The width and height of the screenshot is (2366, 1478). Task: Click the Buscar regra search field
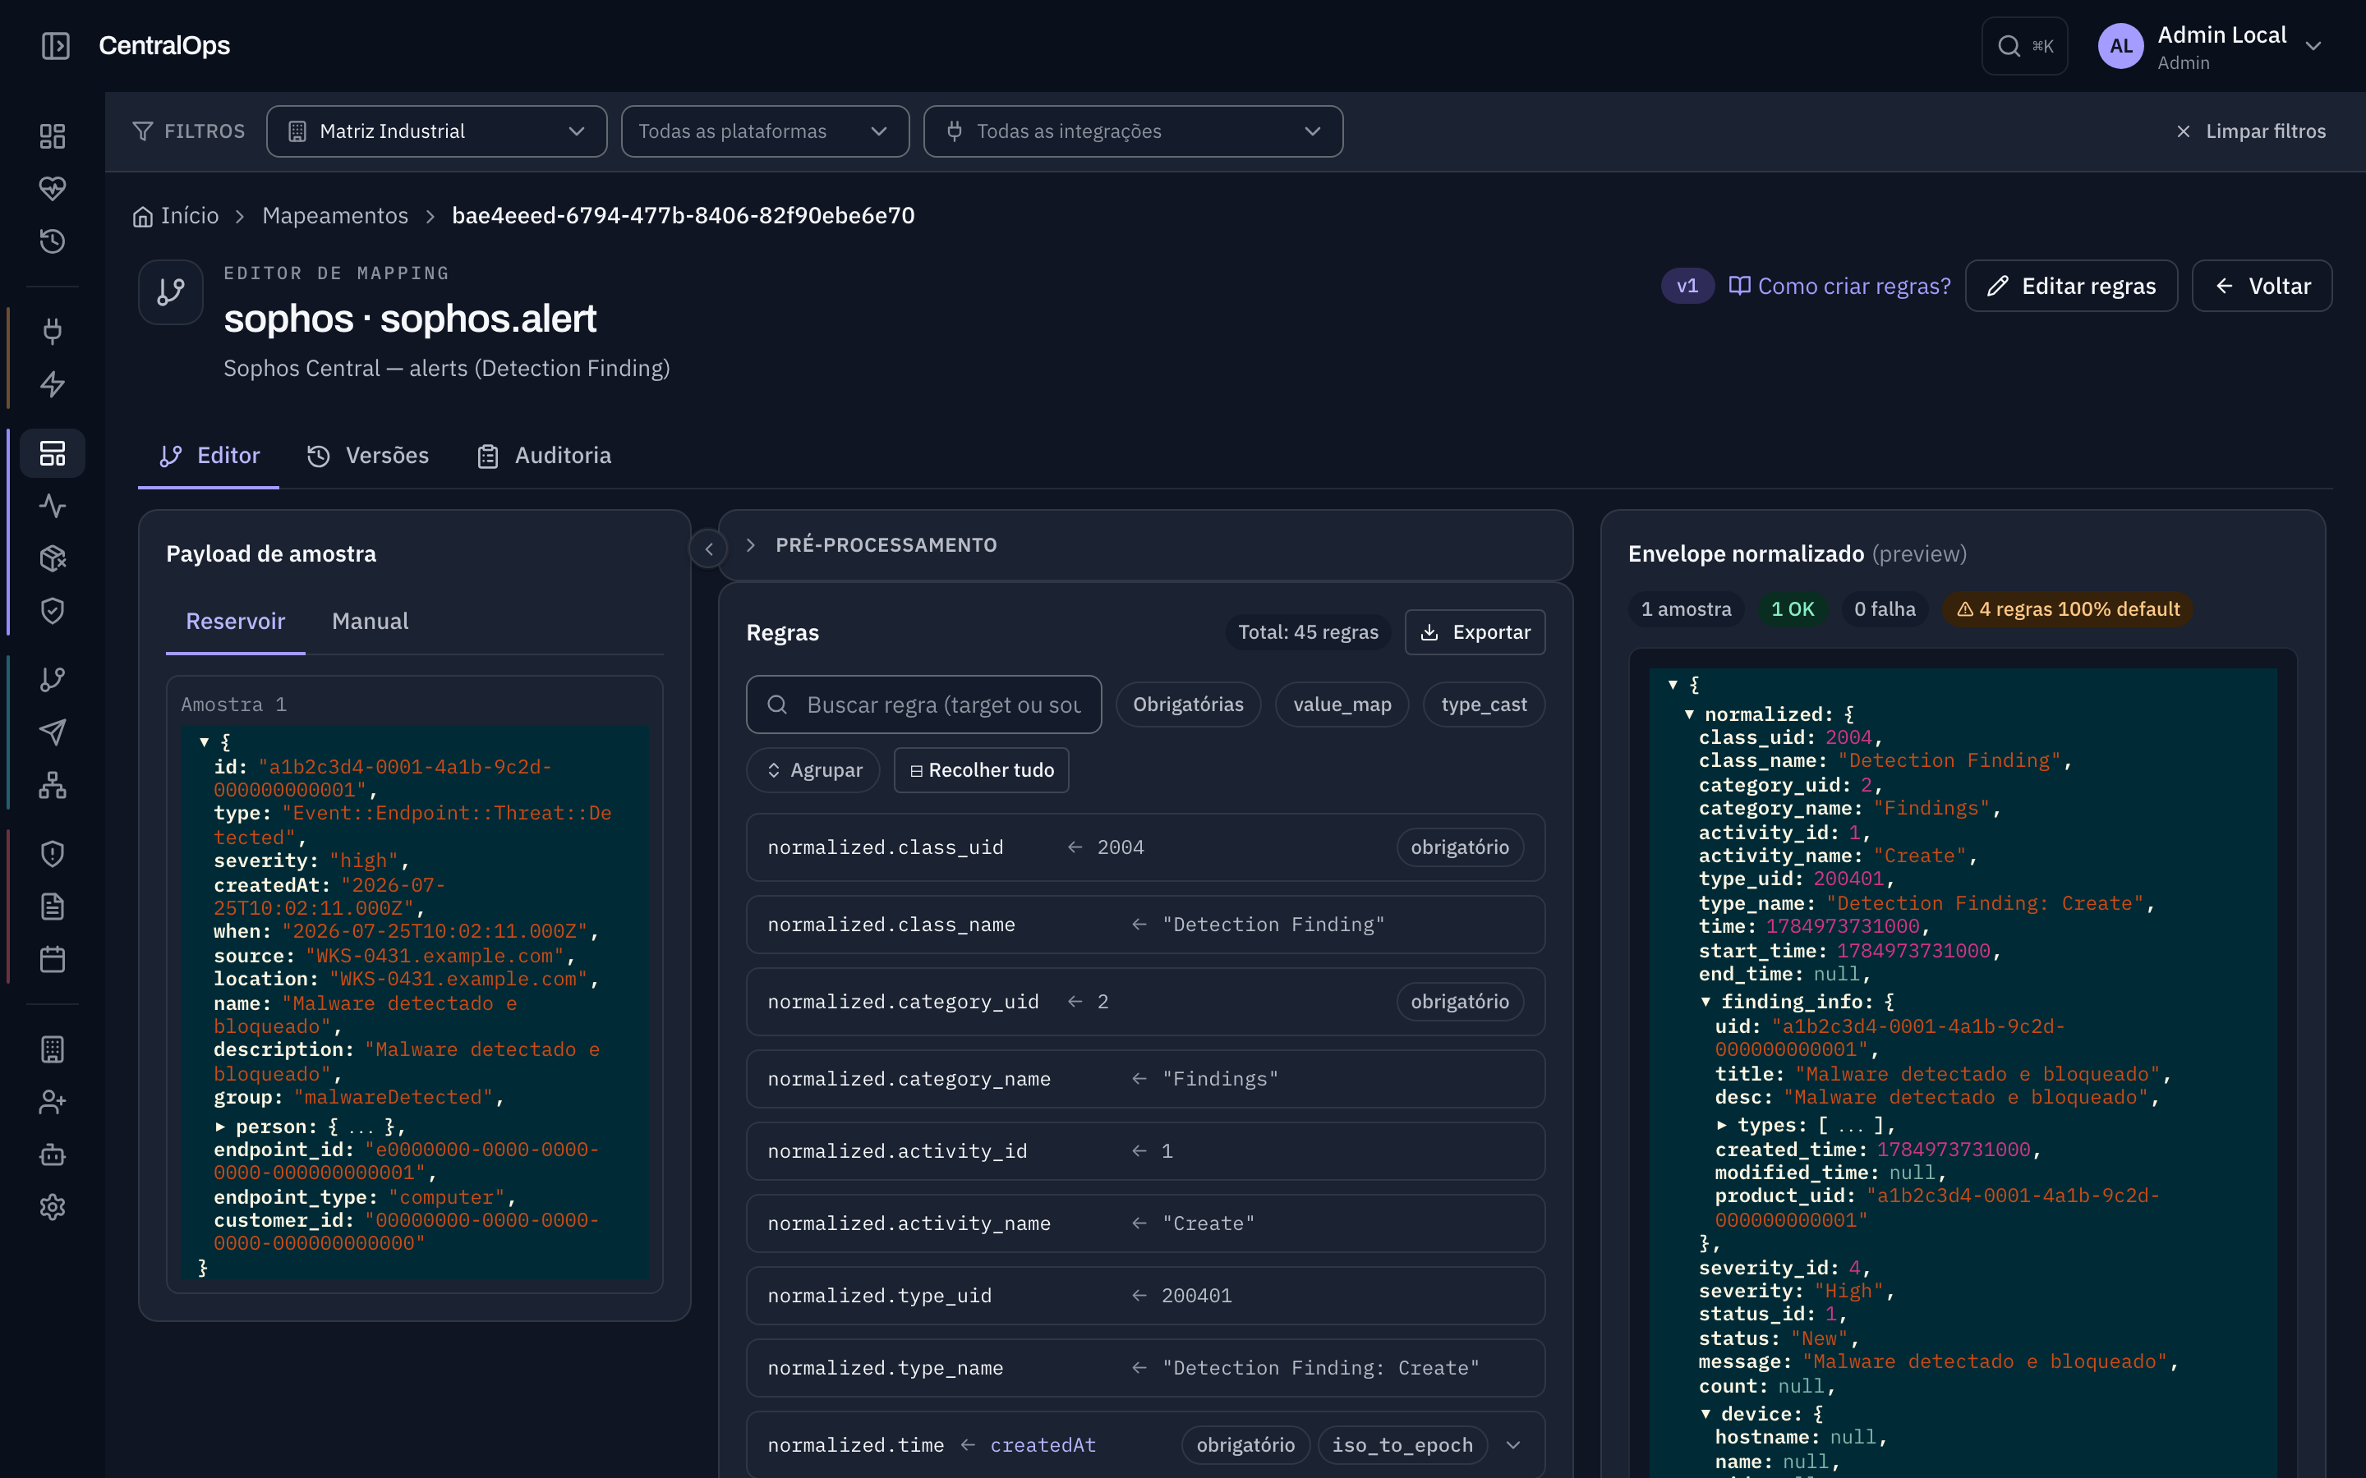(x=924, y=705)
